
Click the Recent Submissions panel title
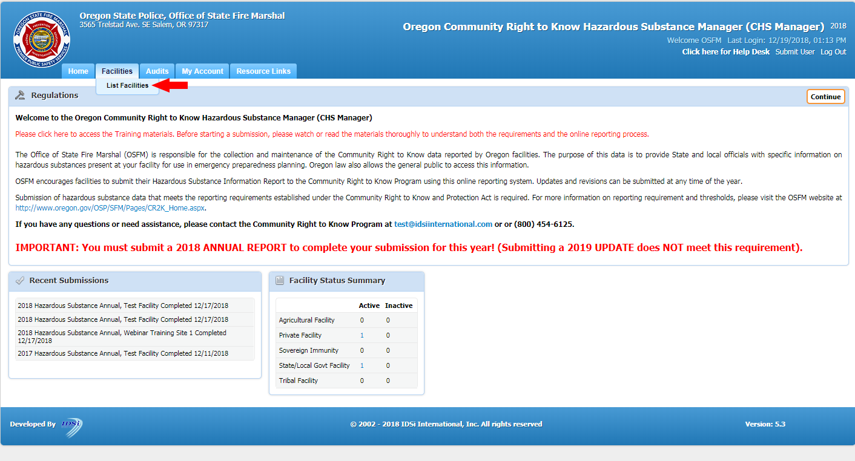pyautogui.click(x=69, y=281)
